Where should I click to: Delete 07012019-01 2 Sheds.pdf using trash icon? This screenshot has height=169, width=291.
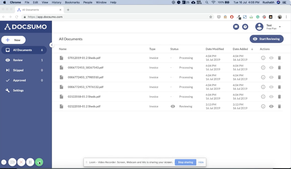click(x=279, y=58)
